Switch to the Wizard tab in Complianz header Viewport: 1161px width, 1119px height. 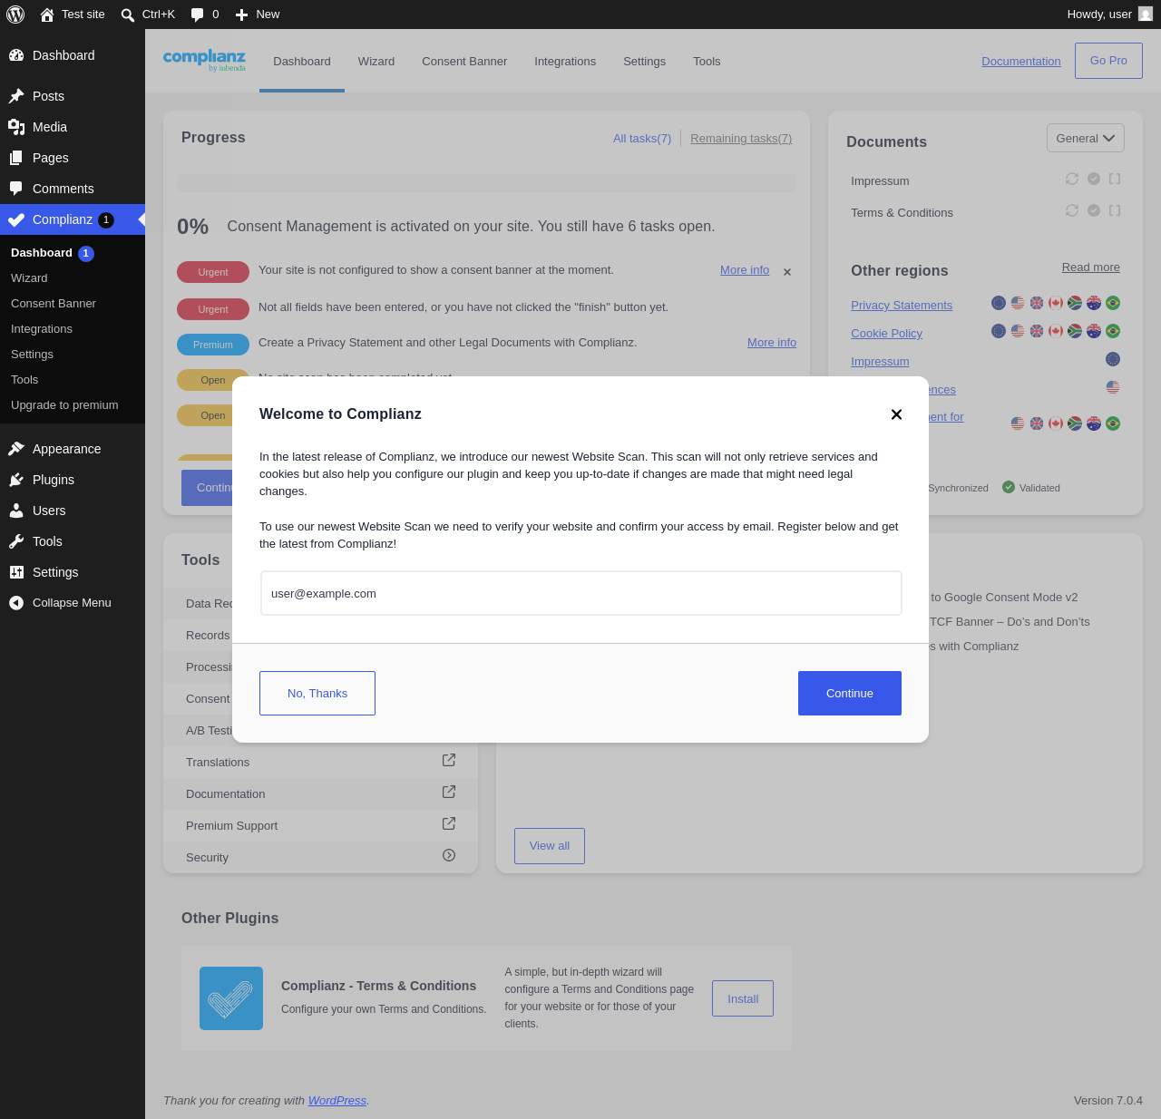click(376, 62)
